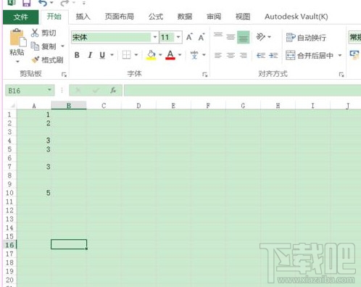
Task: Open the fill color dropdown arrow
Action: [160, 55]
